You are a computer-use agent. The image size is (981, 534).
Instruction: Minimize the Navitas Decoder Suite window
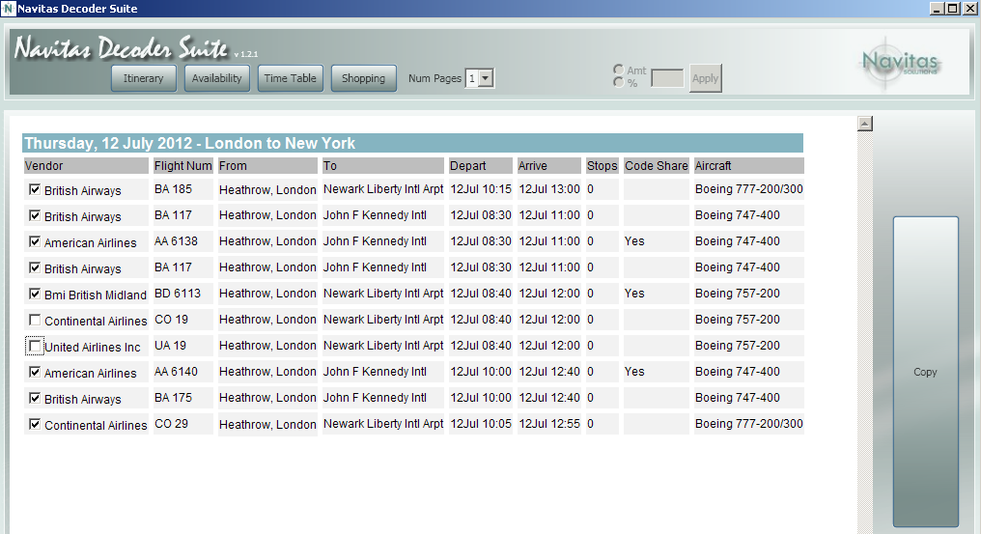[937, 8]
